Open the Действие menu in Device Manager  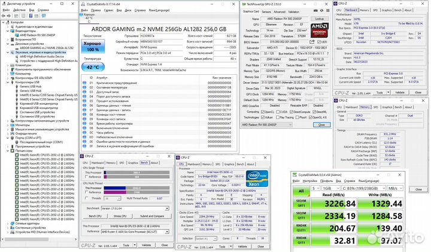pyautogui.click(x=19, y=10)
